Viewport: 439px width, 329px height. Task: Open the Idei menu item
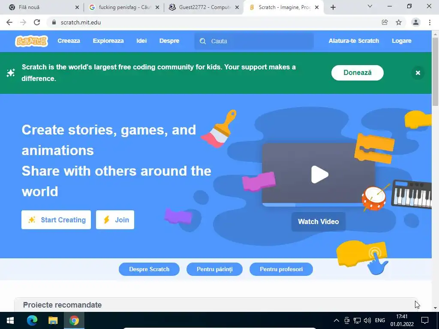[x=141, y=41]
